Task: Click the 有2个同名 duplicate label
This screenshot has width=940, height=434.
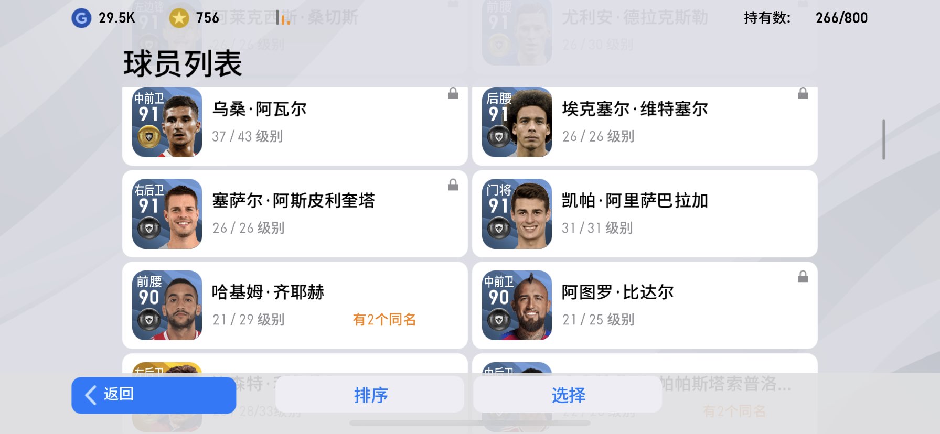Action: pos(384,319)
